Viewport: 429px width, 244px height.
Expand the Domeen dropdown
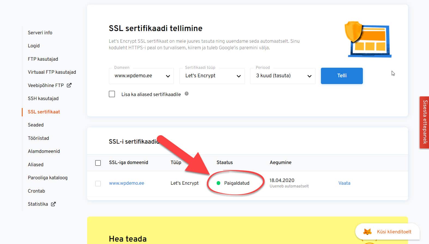pos(141,76)
